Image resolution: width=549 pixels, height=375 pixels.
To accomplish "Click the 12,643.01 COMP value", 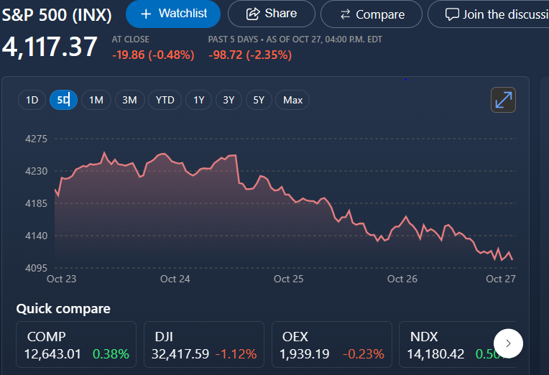I will (x=52, y=354).
